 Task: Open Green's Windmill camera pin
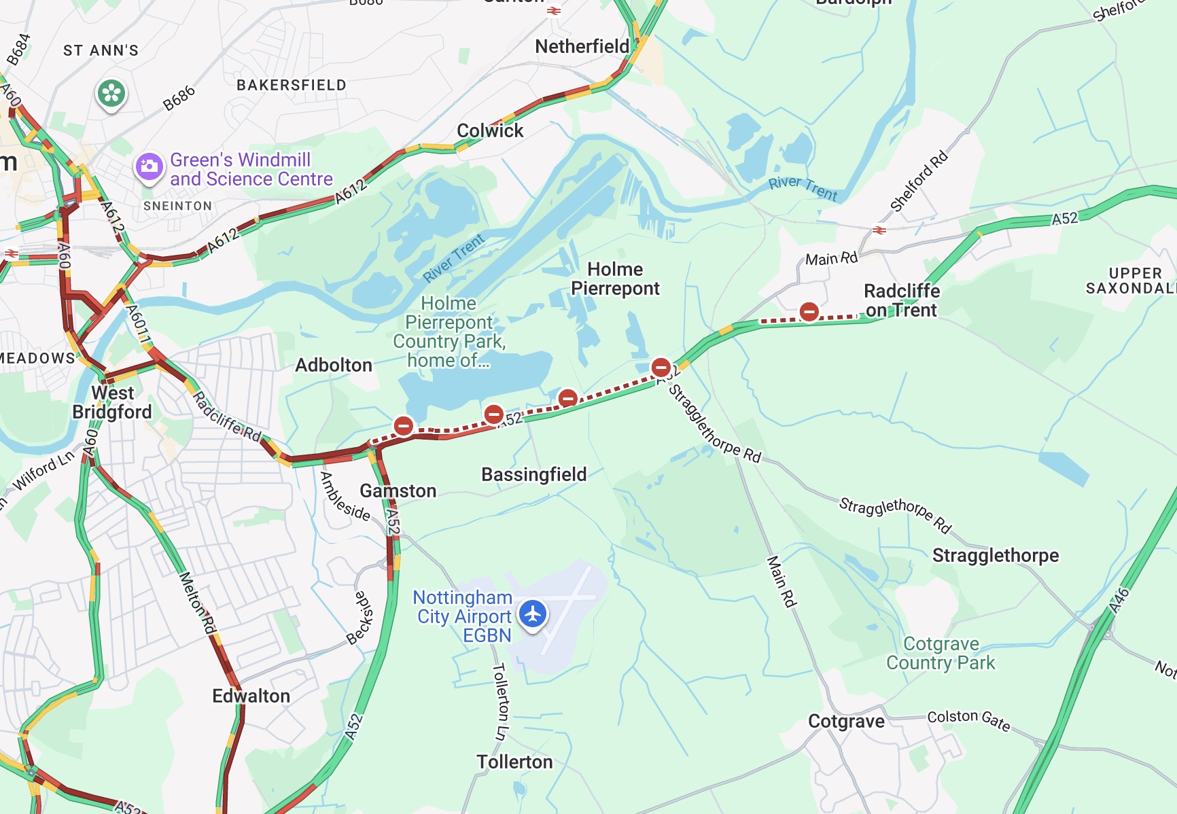(150, 166)
